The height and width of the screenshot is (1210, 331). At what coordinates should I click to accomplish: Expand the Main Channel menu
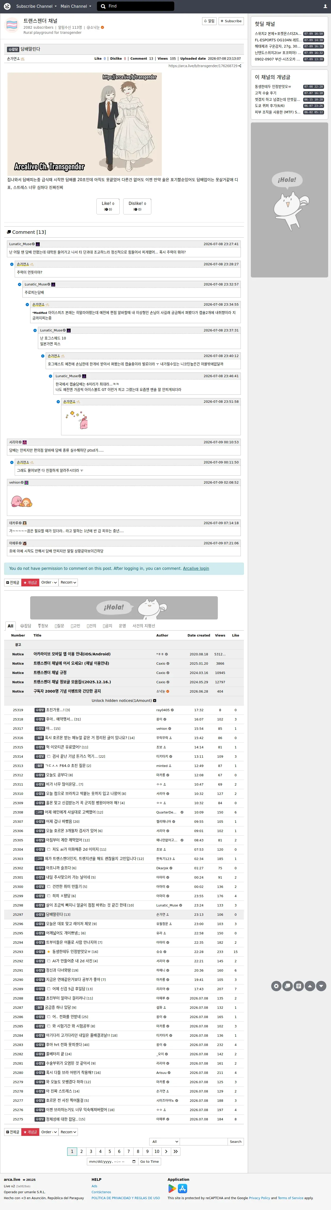(x=76, y=6)
